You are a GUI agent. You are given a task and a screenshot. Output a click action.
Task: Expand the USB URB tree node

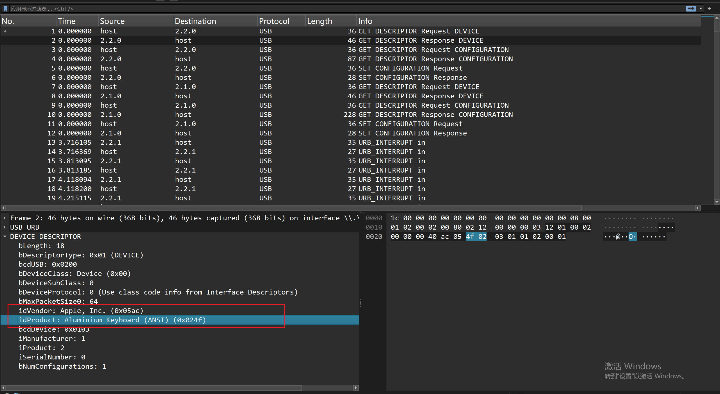tap(5, 227)
